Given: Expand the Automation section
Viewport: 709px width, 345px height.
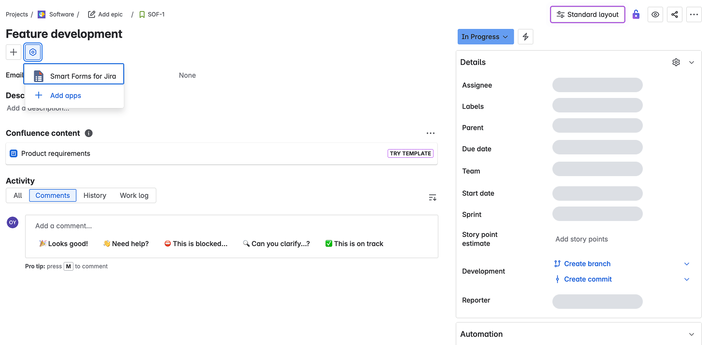Looking at the screenshot, I should click(x=692, y=334).
